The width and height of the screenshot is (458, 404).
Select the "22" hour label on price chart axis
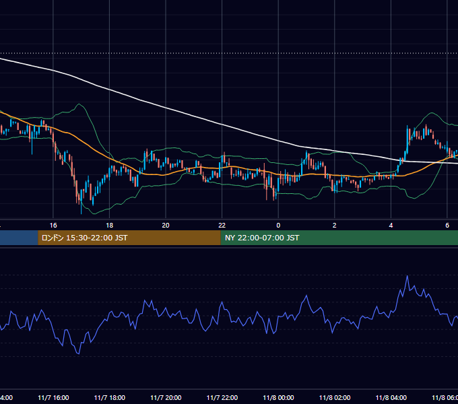coord(222,225)
